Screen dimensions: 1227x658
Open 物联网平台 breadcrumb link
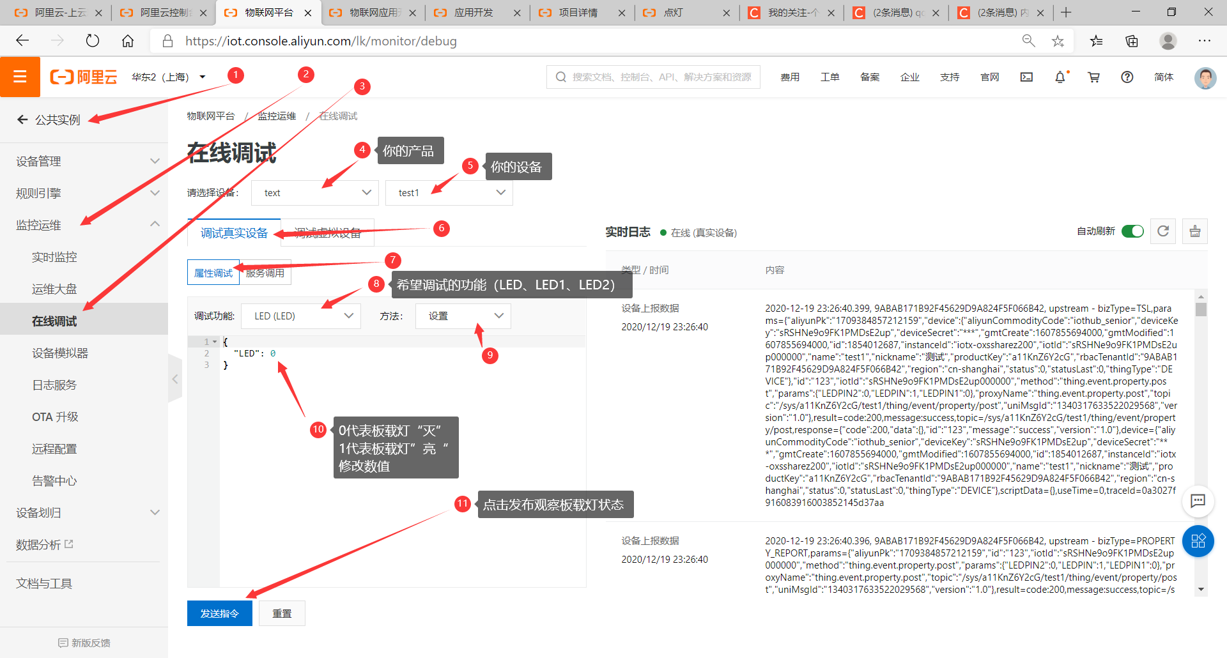click(x=211, y=116)
